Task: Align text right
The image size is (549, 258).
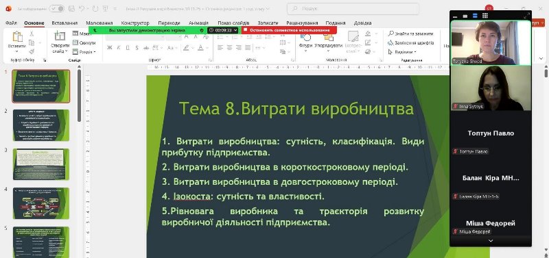Action: click(x=238, y=47)
